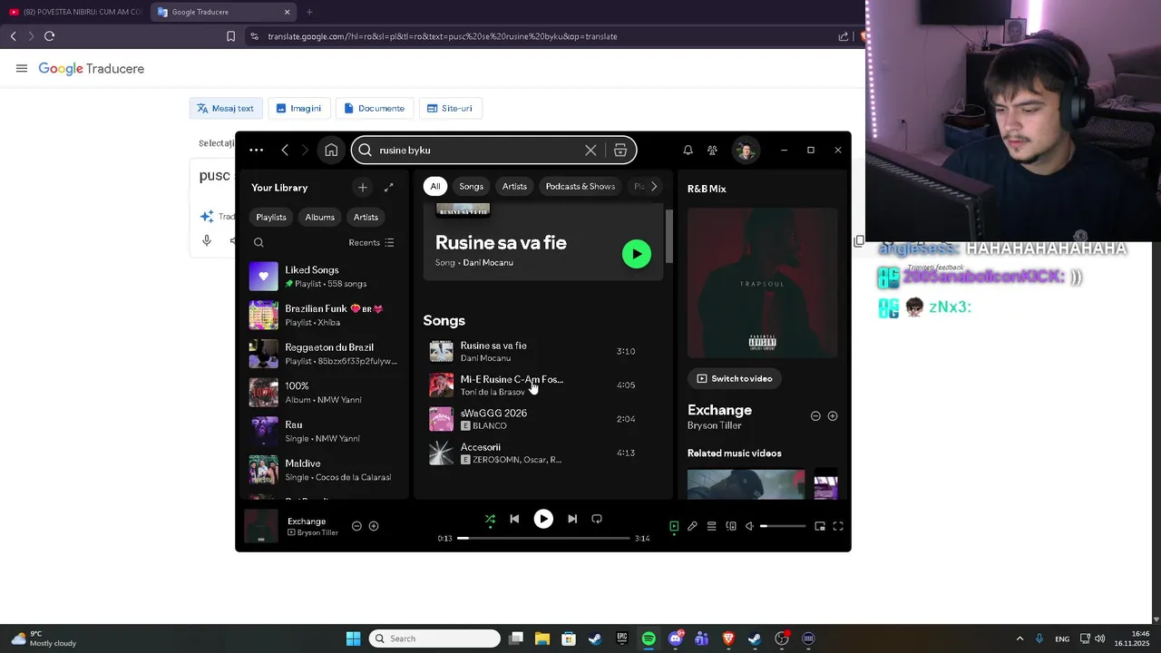This screenshot has width=1161, height=653.
Task: Play the top result Rusine sa va fie
Action: tap(637, 254)
